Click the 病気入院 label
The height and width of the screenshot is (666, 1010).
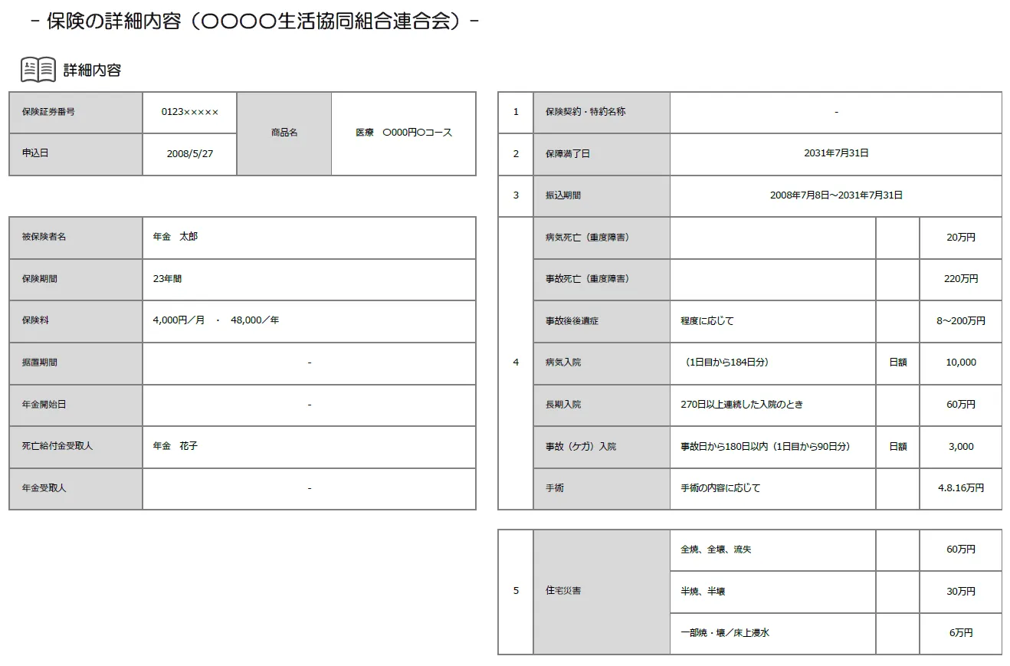coord(563,363)
